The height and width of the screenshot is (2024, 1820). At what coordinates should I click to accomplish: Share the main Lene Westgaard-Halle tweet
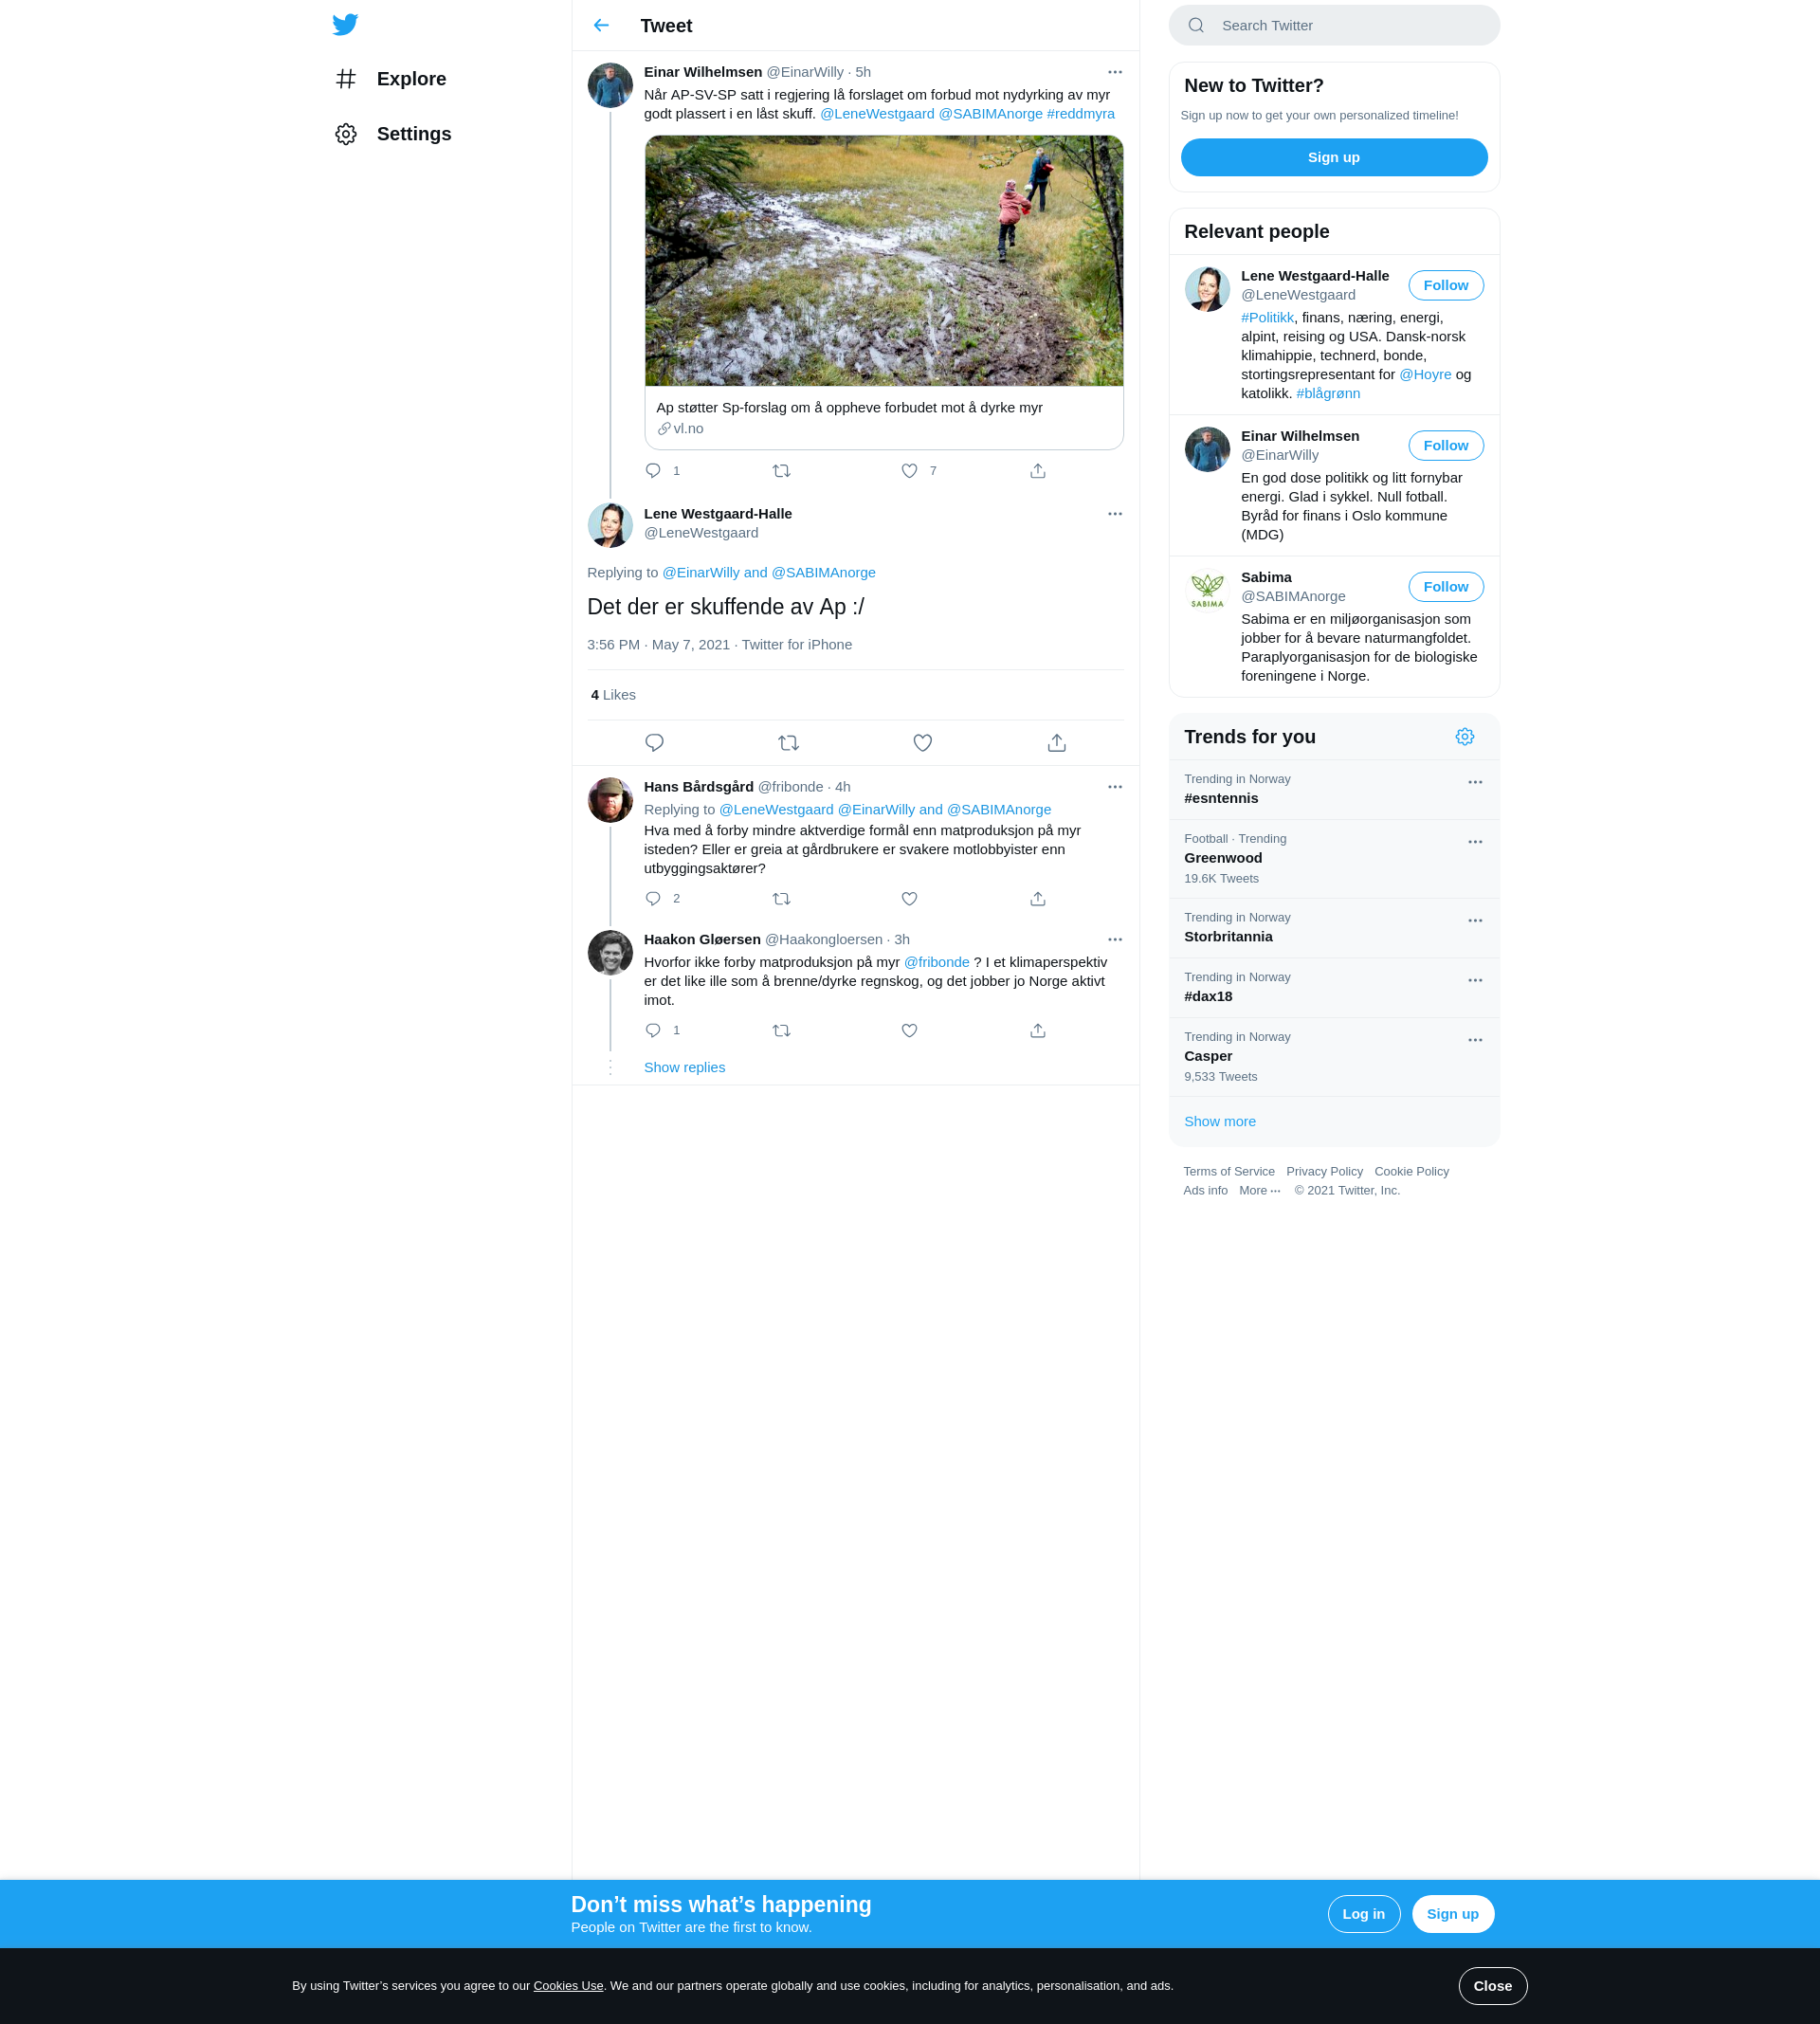tap(1057, 742)
